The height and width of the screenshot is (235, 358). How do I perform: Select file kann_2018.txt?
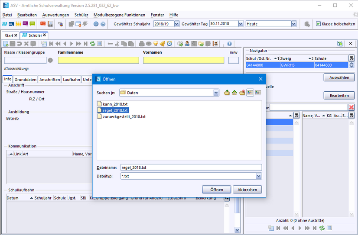115,104
